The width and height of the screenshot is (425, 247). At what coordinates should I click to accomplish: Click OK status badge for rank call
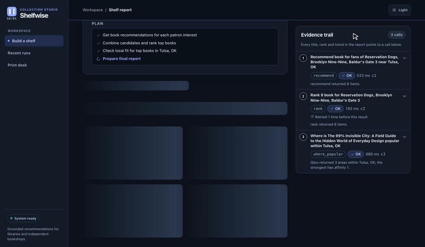(x=335, y=109)
